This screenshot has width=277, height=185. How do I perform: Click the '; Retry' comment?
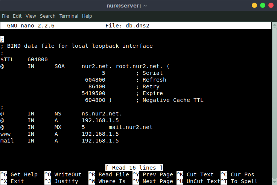(148, 87)
